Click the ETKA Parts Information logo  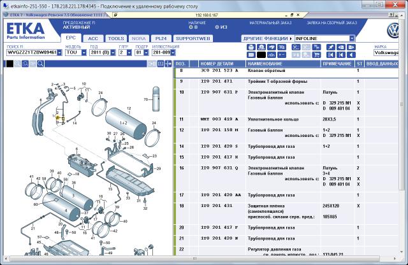click(25, 31)
